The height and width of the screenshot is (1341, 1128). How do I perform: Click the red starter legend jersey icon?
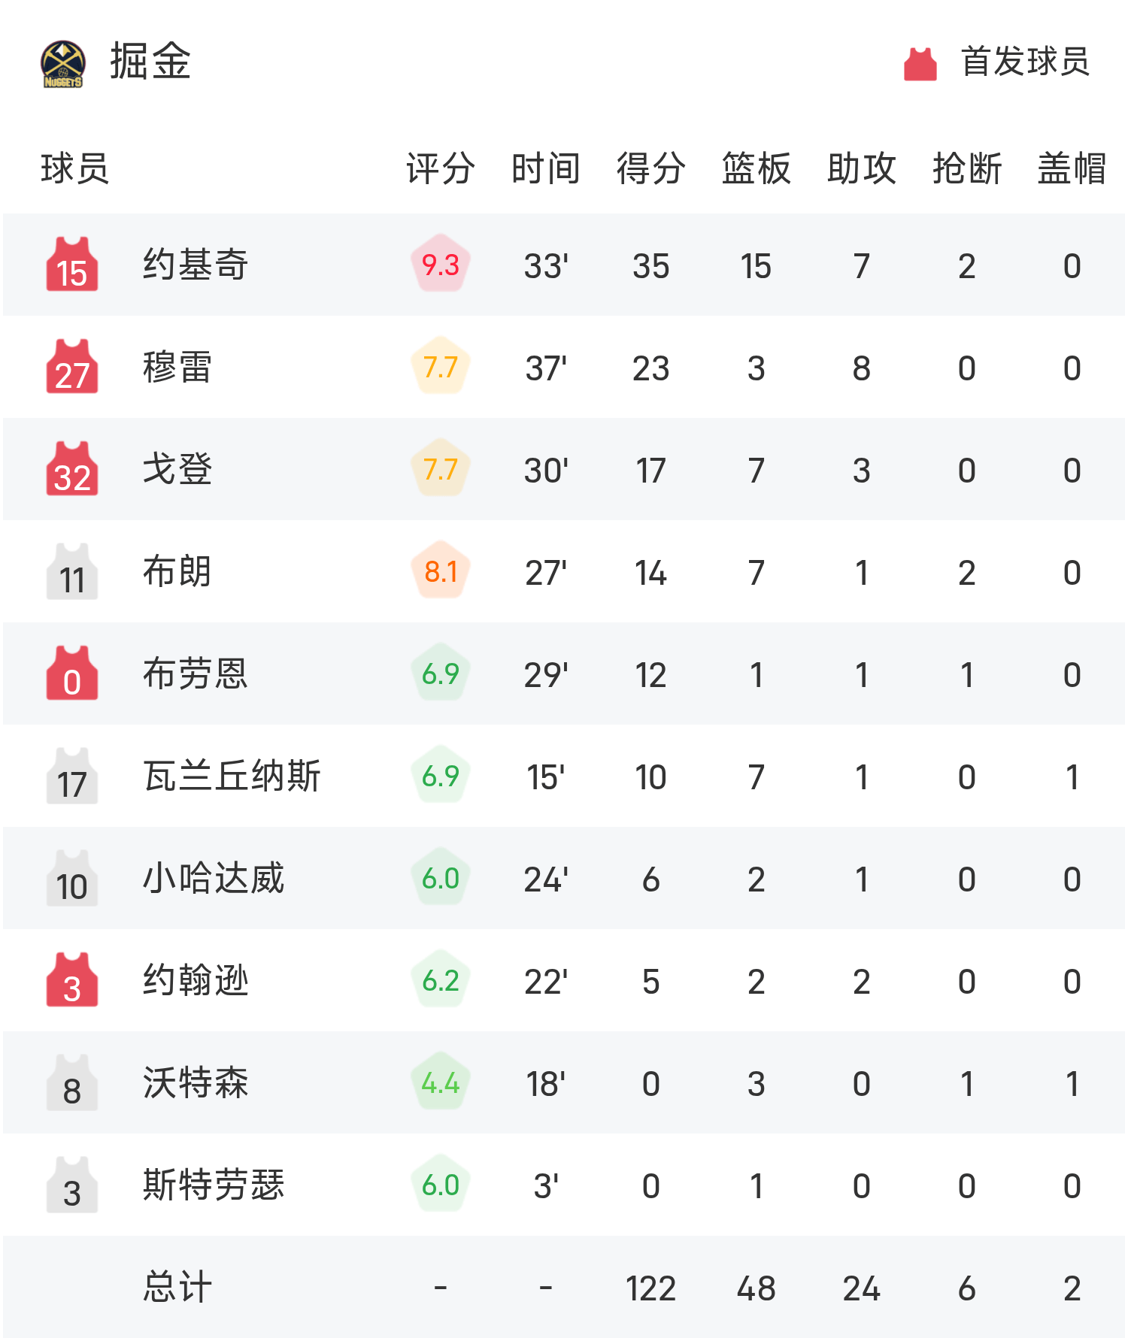pos(920,64)
